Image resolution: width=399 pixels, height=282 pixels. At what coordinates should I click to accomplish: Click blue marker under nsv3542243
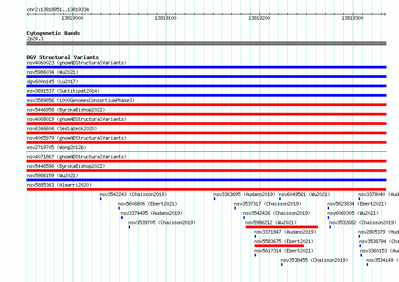click(100, 199)
